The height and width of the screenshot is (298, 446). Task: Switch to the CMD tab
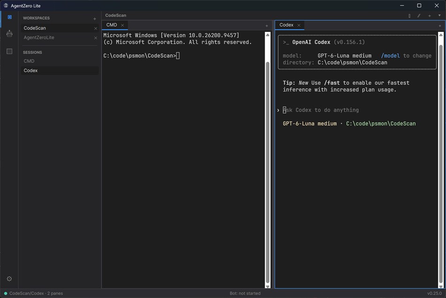pyautogui.click(x=112, y=25)
